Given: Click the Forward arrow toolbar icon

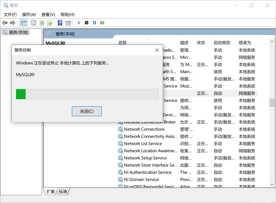Looking at the screenshot, I should 13,23.
